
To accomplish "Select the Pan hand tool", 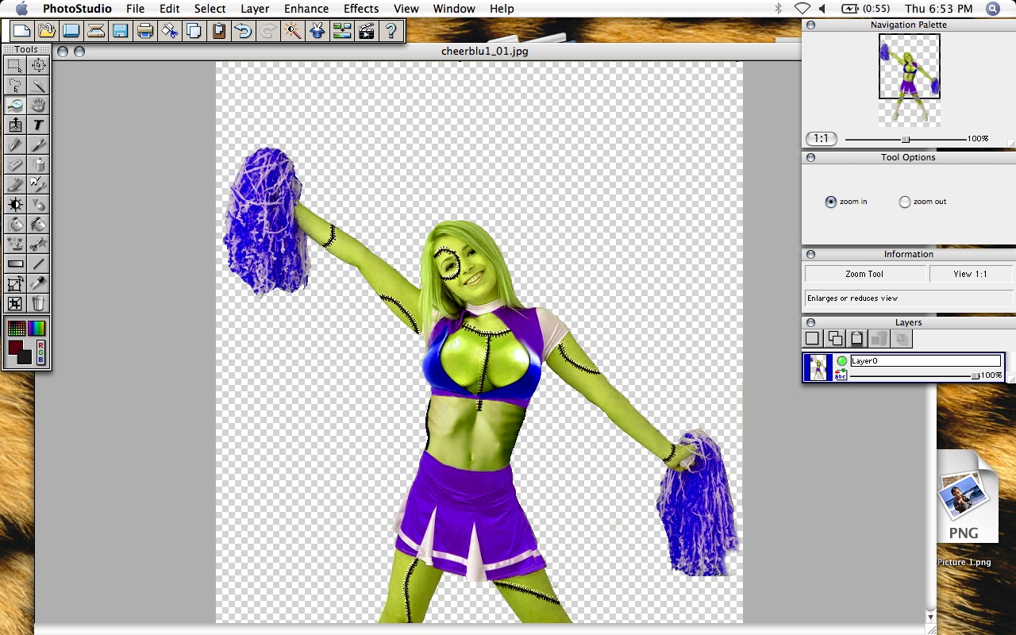I will click(38, 105).
